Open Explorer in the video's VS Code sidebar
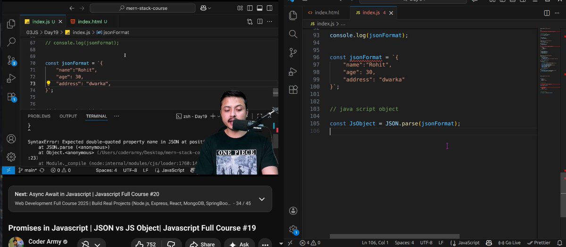This screenshot has height=247, width=566. (12, 24)
